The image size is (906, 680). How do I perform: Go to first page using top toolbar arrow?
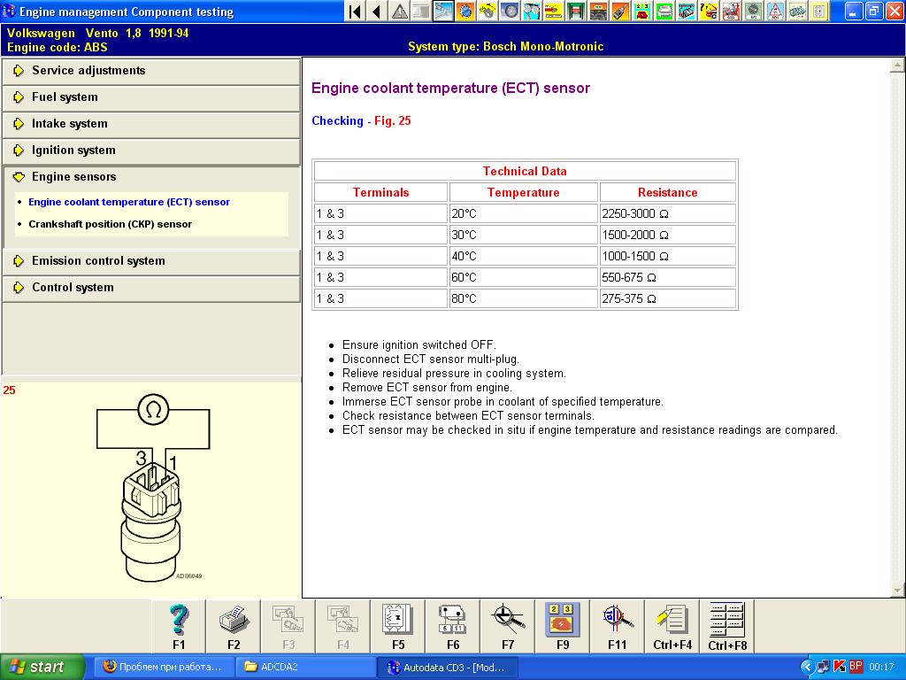355,12
